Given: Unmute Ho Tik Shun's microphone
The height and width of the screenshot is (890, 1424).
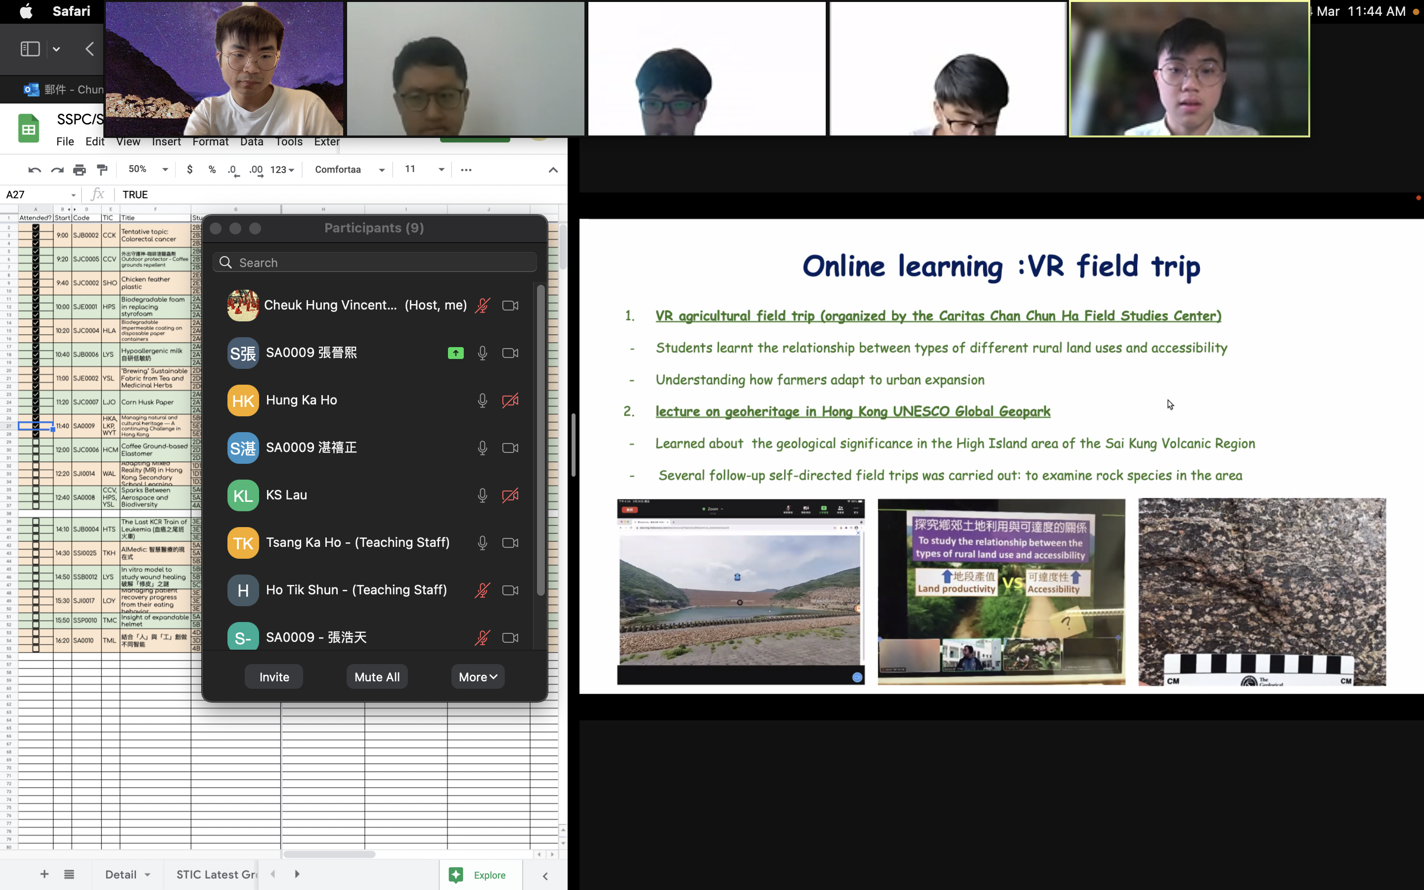Looking at the screenshot, I should pyautogui.click(x=482, y=590).
